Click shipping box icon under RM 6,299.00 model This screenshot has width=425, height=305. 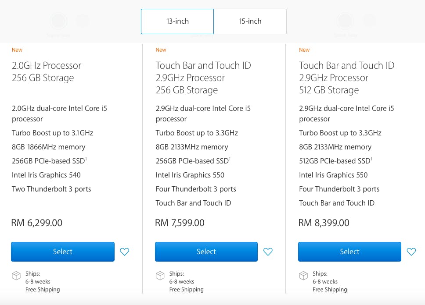point(16,276)
